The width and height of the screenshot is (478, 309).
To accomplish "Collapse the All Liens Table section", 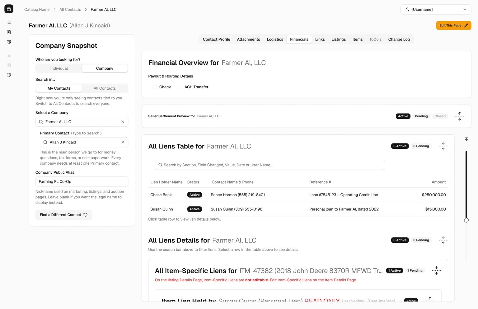I will [443, 146].
